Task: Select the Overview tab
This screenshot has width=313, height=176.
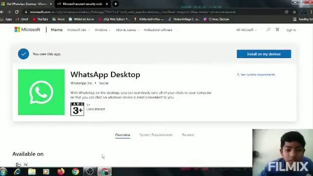Action: (x=123, y=135)
